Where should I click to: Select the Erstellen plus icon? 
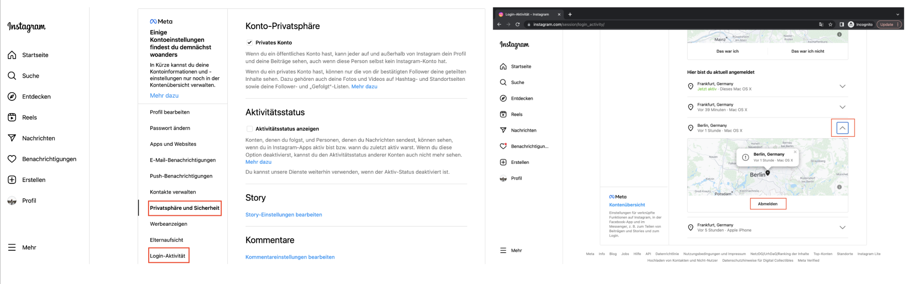click(12, 179)
